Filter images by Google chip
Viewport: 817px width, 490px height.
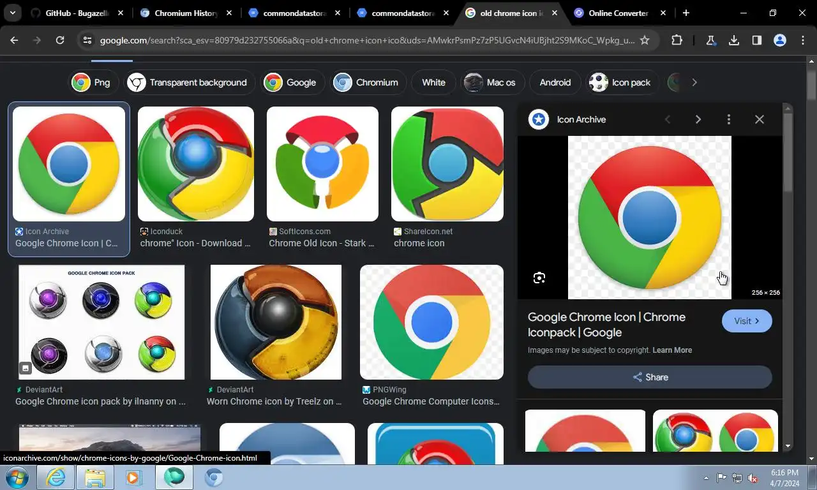292,82
